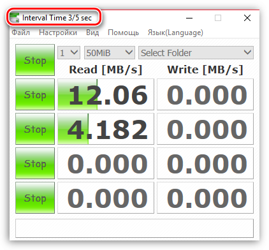Click the Stop button next to 12.06

click(x=35, y=94)
